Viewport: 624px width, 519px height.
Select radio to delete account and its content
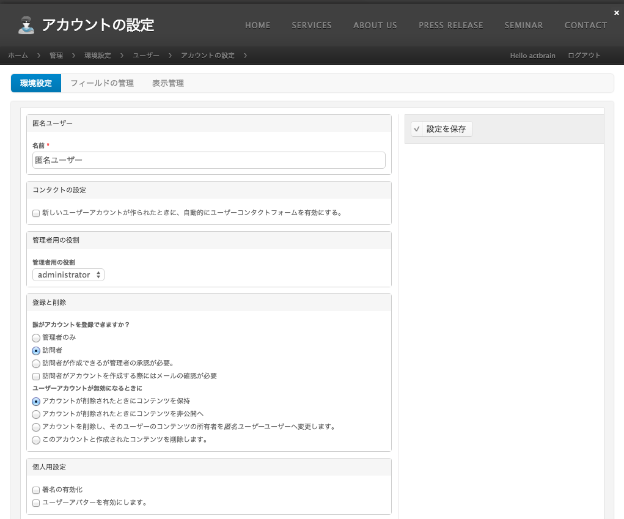(x=35, y=440)
